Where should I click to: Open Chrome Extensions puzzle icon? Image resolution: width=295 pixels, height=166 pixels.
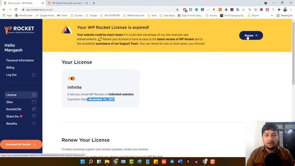coord(279,10)
